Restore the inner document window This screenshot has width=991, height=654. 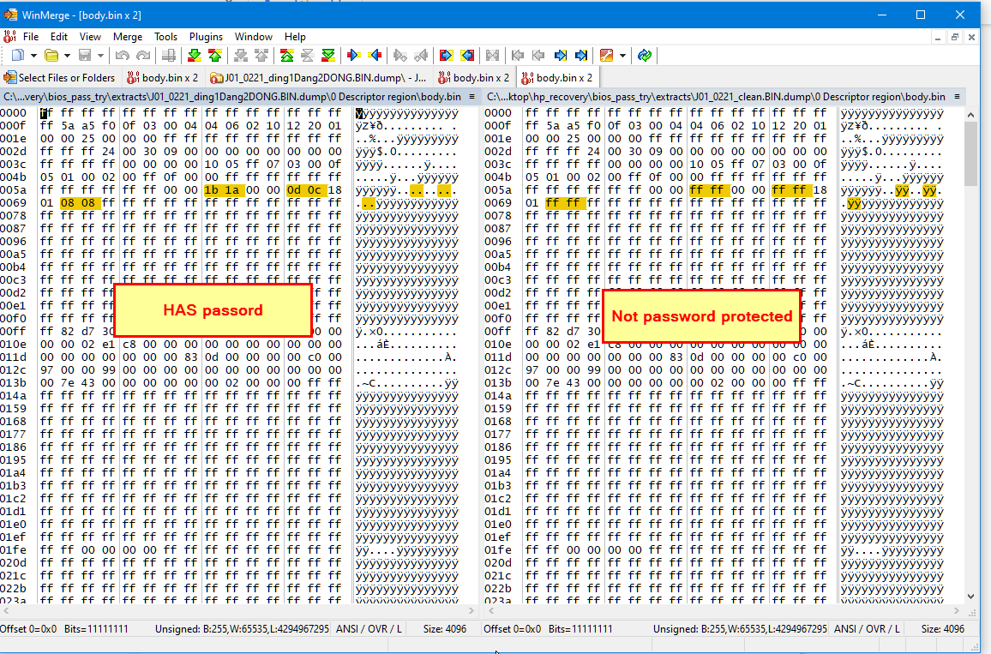point(954,37)
